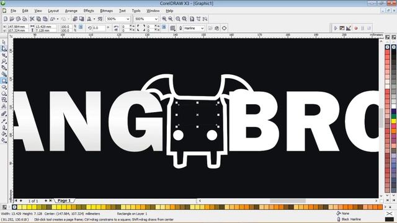Go to last page navigation button
This screenshot has width=397, height=223.
tap(51, 201)
